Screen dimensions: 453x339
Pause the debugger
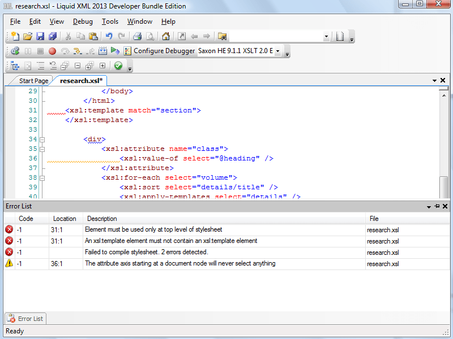[28, 51]
